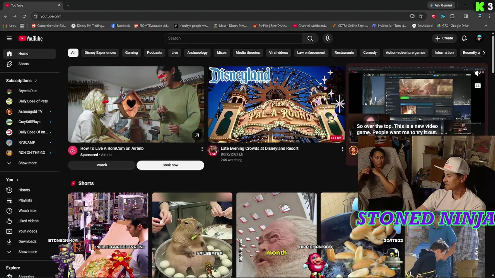Reload the youtube.com page

click(24, 16)
